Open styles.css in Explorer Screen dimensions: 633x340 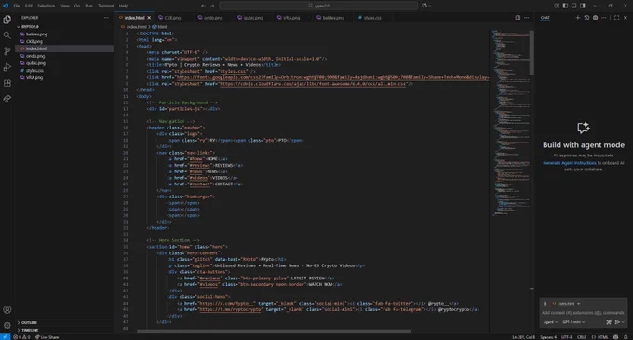click(x=34, y=70)
